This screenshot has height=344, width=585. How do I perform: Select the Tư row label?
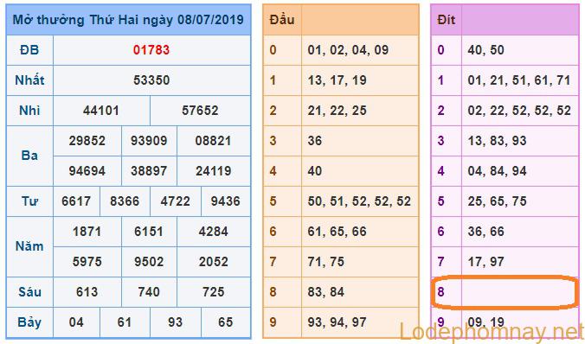click(29, 201)
